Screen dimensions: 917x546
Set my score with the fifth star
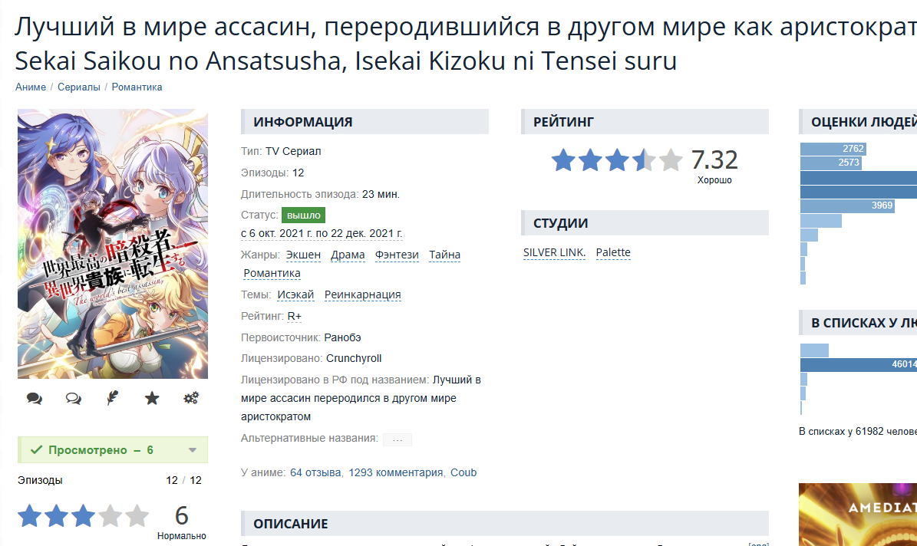137,516
